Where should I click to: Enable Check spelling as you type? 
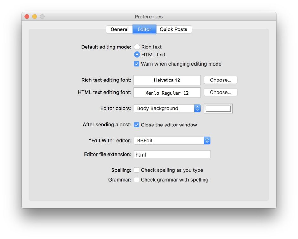(137, 170)
